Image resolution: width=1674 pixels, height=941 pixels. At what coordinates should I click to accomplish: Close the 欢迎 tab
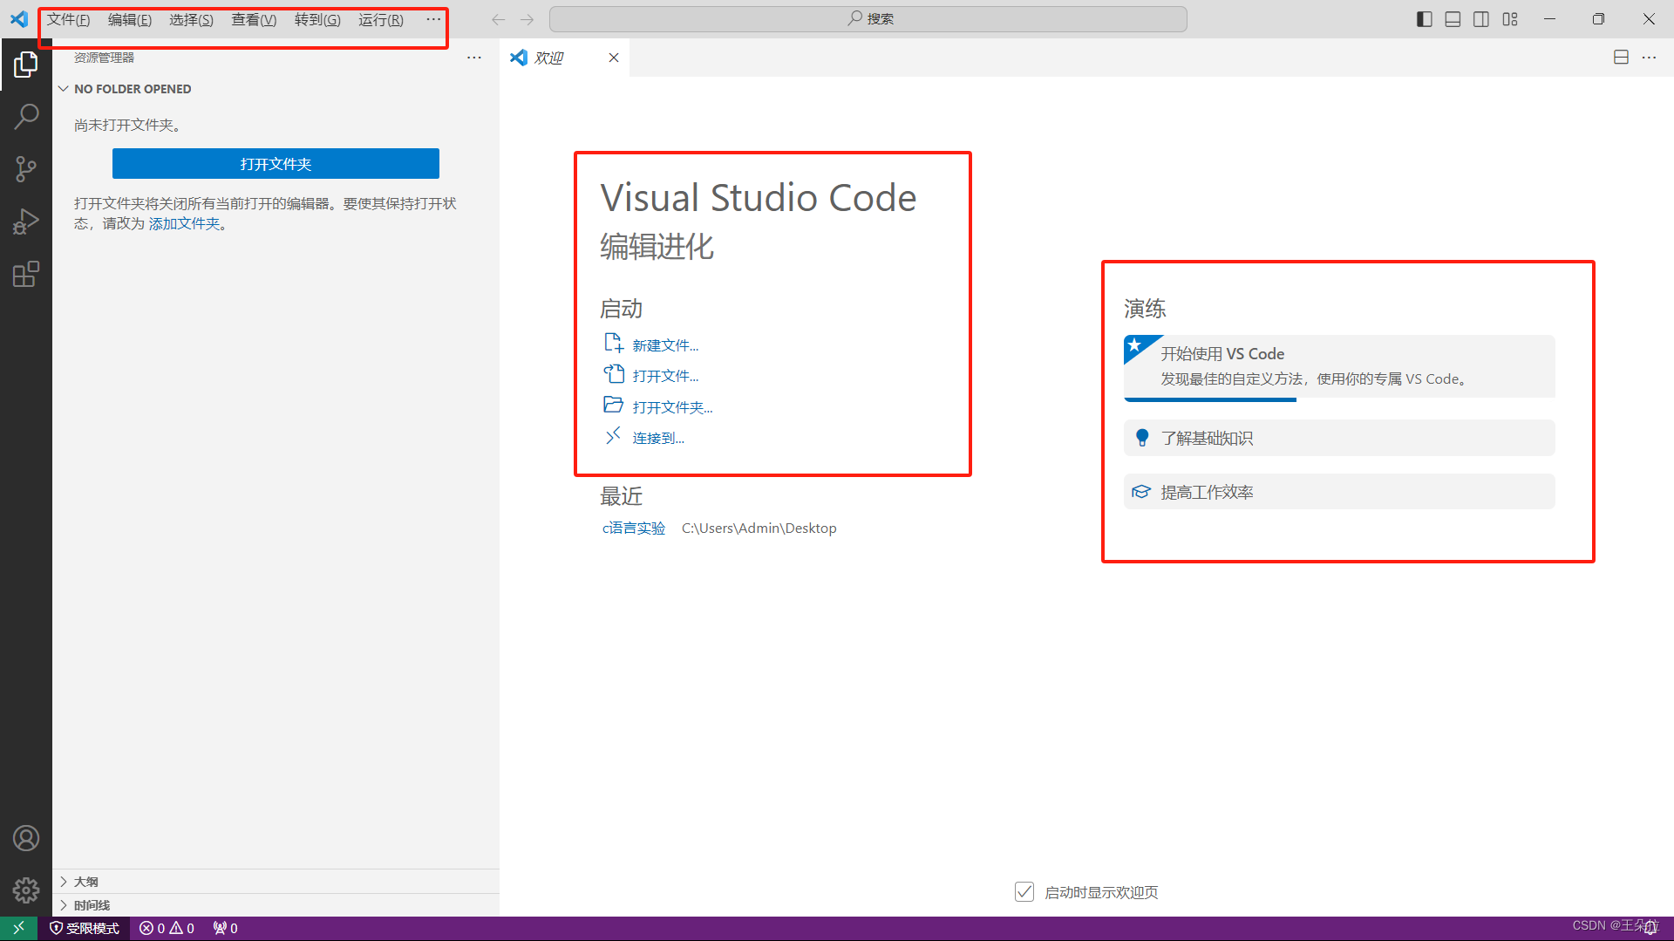(614, 58)
